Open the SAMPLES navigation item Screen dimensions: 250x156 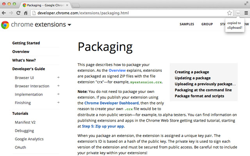click(x=187, y=24)
